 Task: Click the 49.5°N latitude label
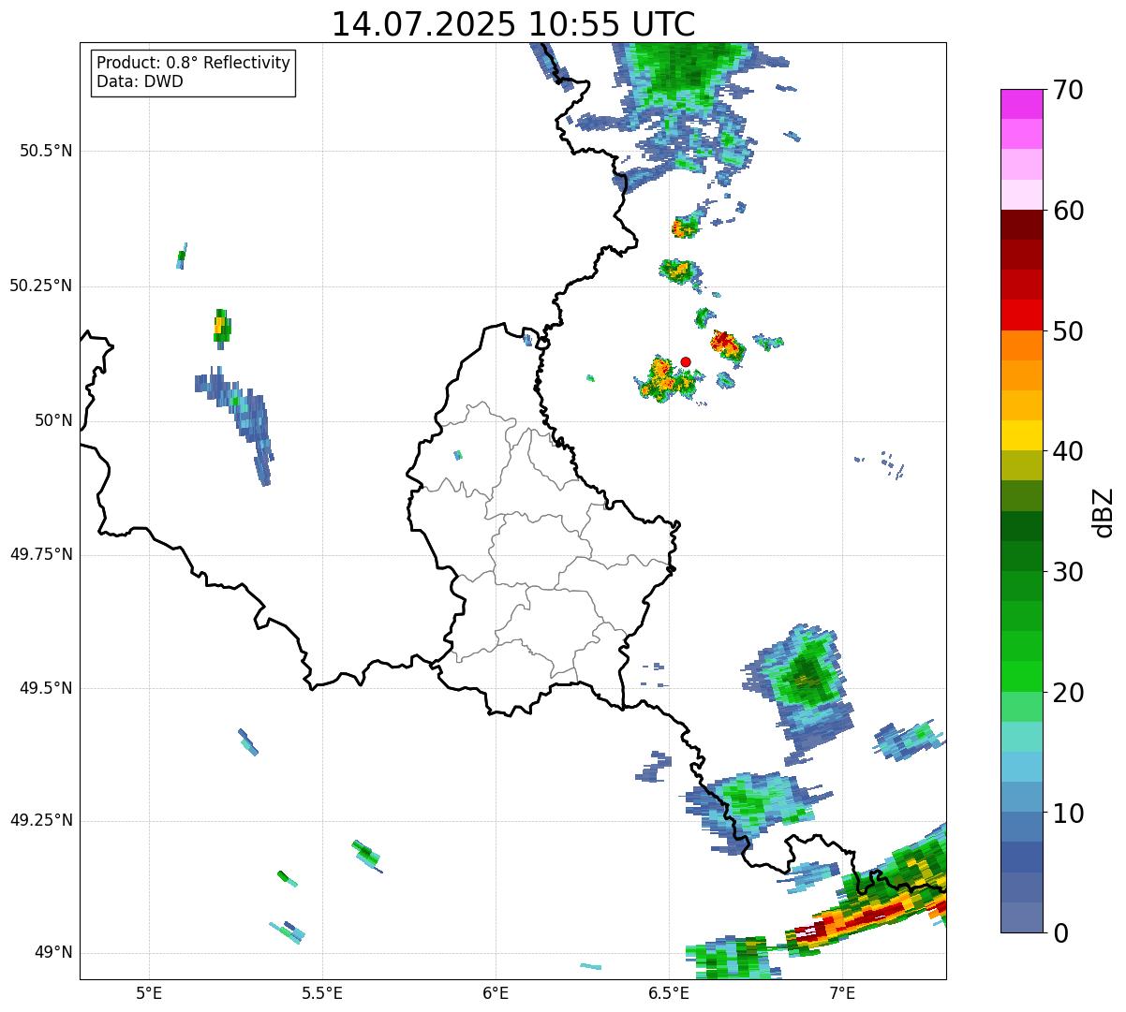pos(46,689)
